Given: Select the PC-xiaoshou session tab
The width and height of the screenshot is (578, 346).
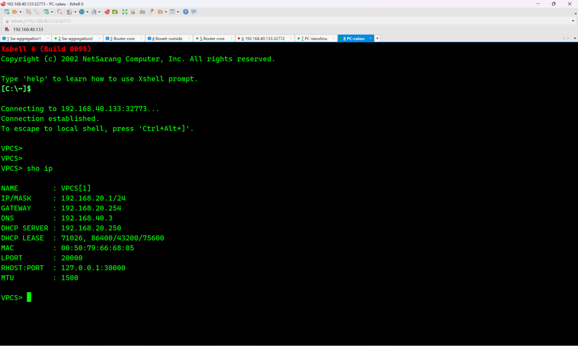Looking at the screenshot, I should [x=314, y=38].
